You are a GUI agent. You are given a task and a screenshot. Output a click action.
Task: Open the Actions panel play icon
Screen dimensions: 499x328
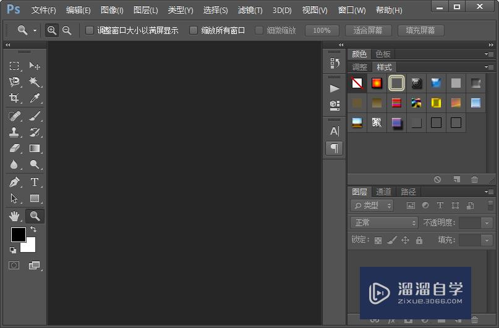point(335,88)
